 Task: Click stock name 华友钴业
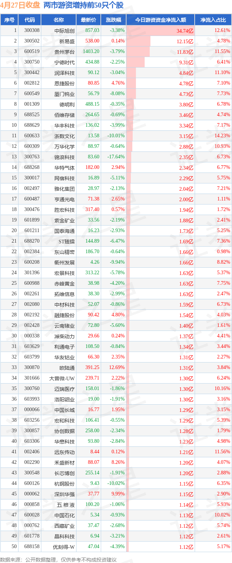click(65, 357)
